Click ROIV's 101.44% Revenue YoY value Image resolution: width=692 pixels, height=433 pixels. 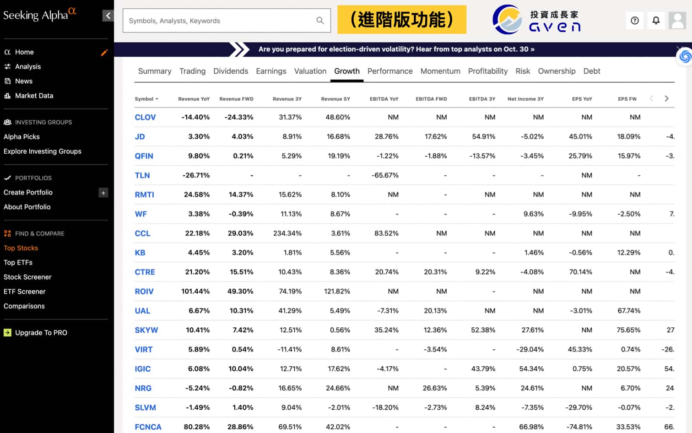coord(195,292)
